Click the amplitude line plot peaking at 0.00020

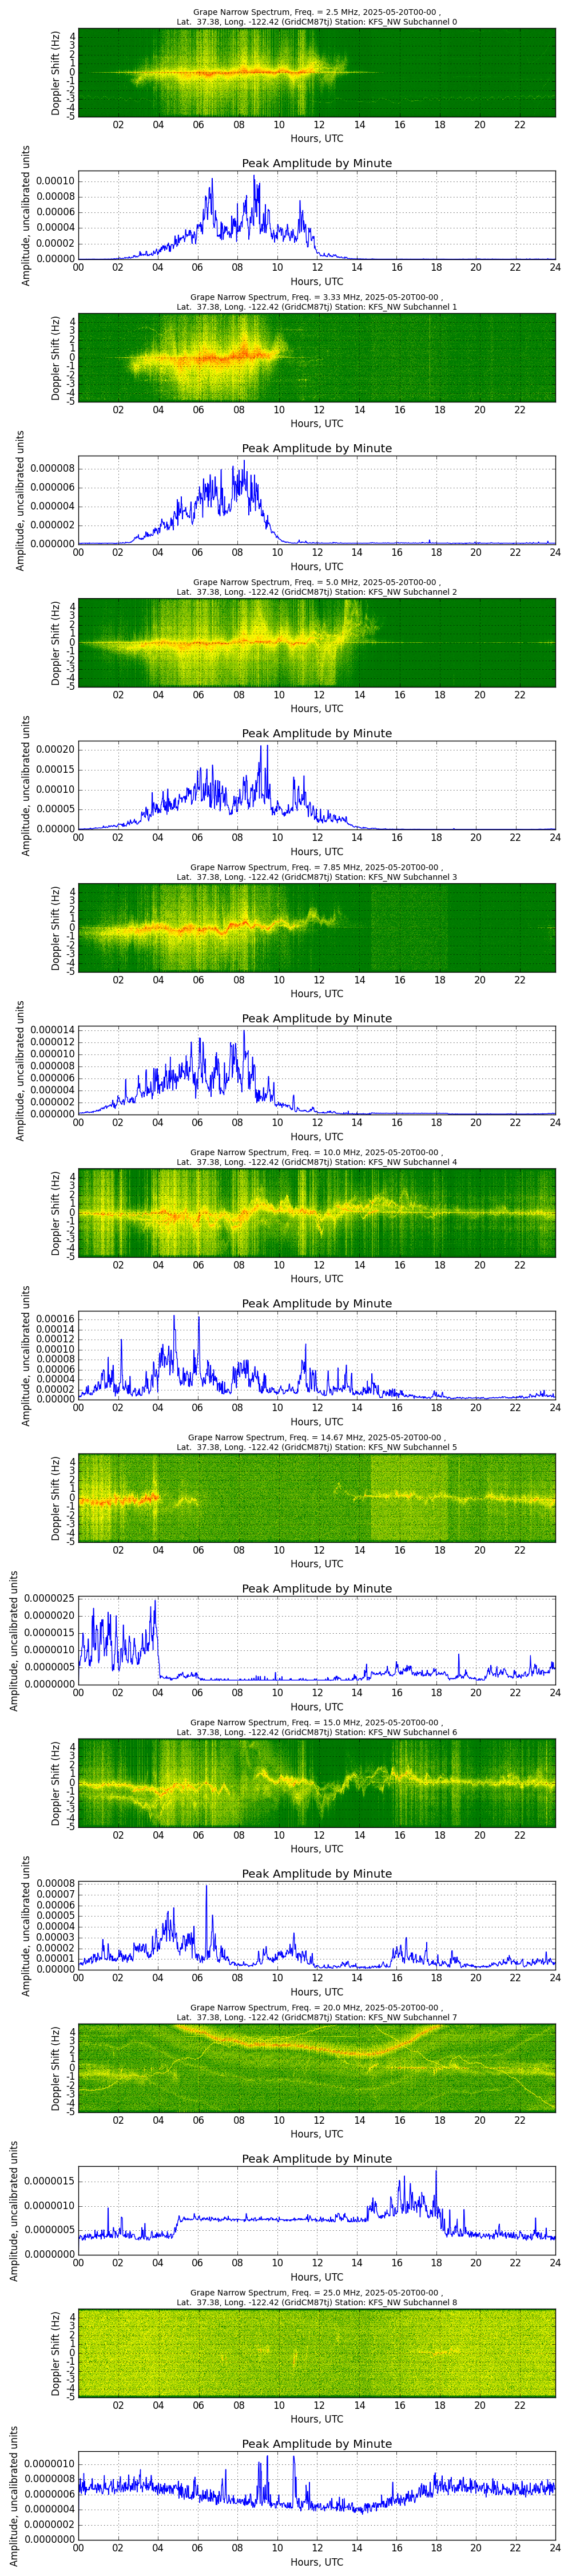316,785
